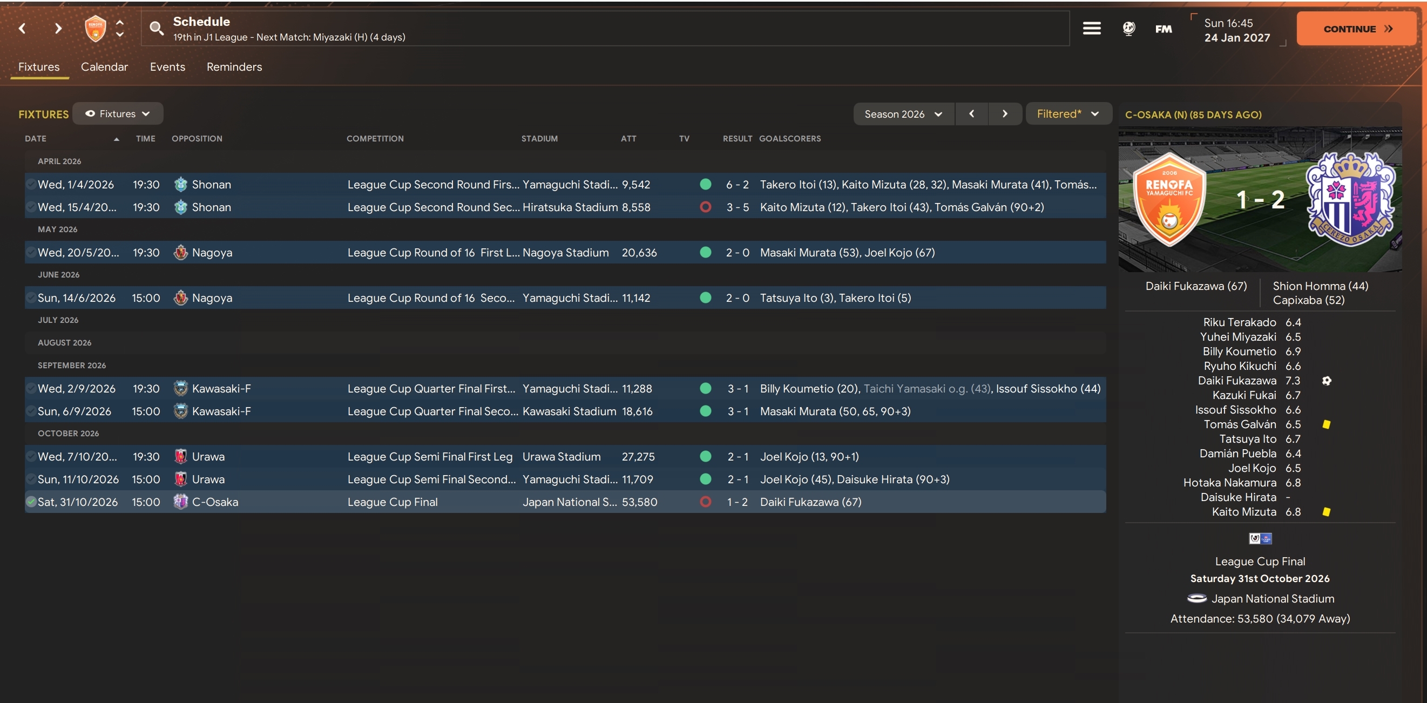Open the Filtered* dropdown

(1067, 113)
